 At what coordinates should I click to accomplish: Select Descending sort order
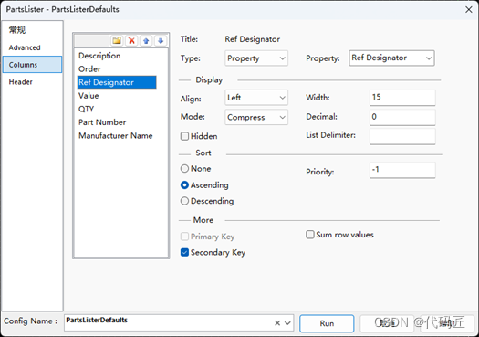[x=184, y=201]
